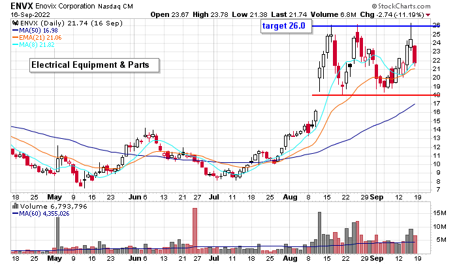Click the red down triangle next to Chg
This screenshot has height=264, width=457.
coord(428,15)
